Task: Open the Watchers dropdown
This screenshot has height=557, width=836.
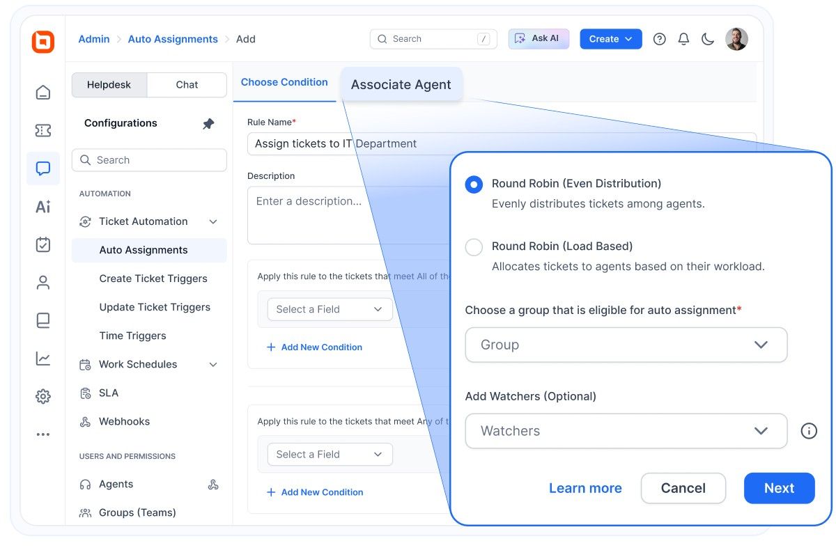Action: 626,431
